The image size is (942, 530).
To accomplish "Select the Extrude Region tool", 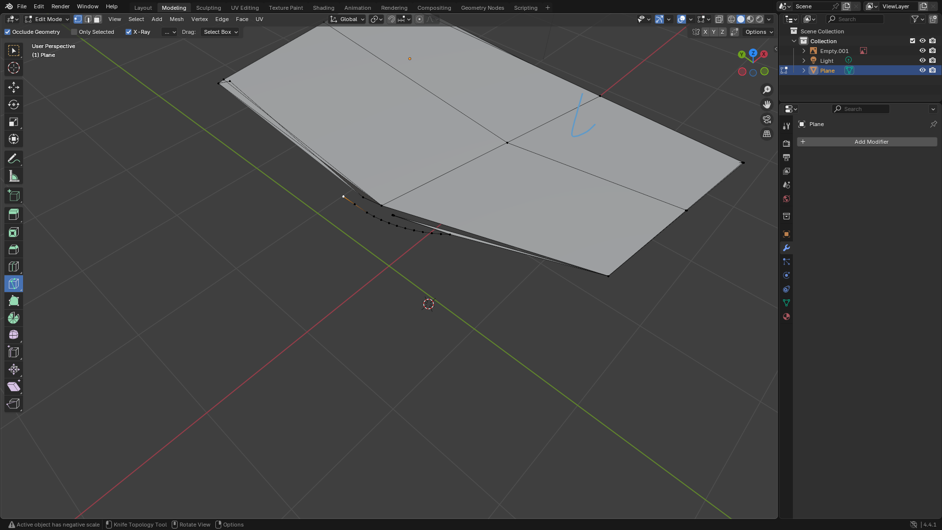I will tap(14, 215).
